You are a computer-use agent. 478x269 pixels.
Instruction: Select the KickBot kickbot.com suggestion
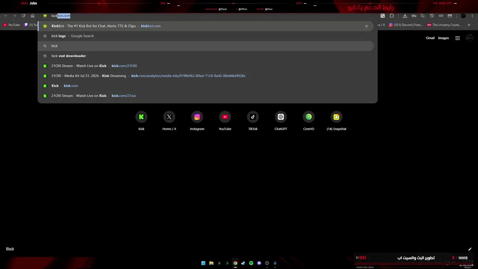[205, 26]
